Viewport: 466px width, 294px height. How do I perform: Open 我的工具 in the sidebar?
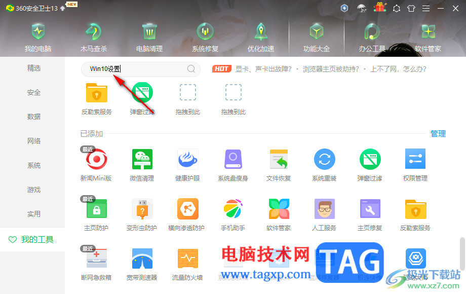(32, 240)
